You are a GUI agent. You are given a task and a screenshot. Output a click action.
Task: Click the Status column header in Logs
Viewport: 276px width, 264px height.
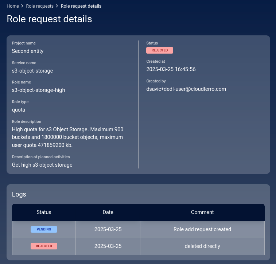(x=44, y=212)
